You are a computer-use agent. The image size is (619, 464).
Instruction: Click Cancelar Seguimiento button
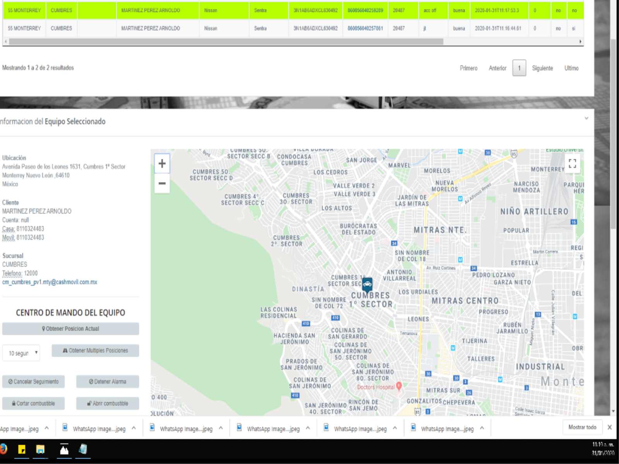(x=33, y=382)
